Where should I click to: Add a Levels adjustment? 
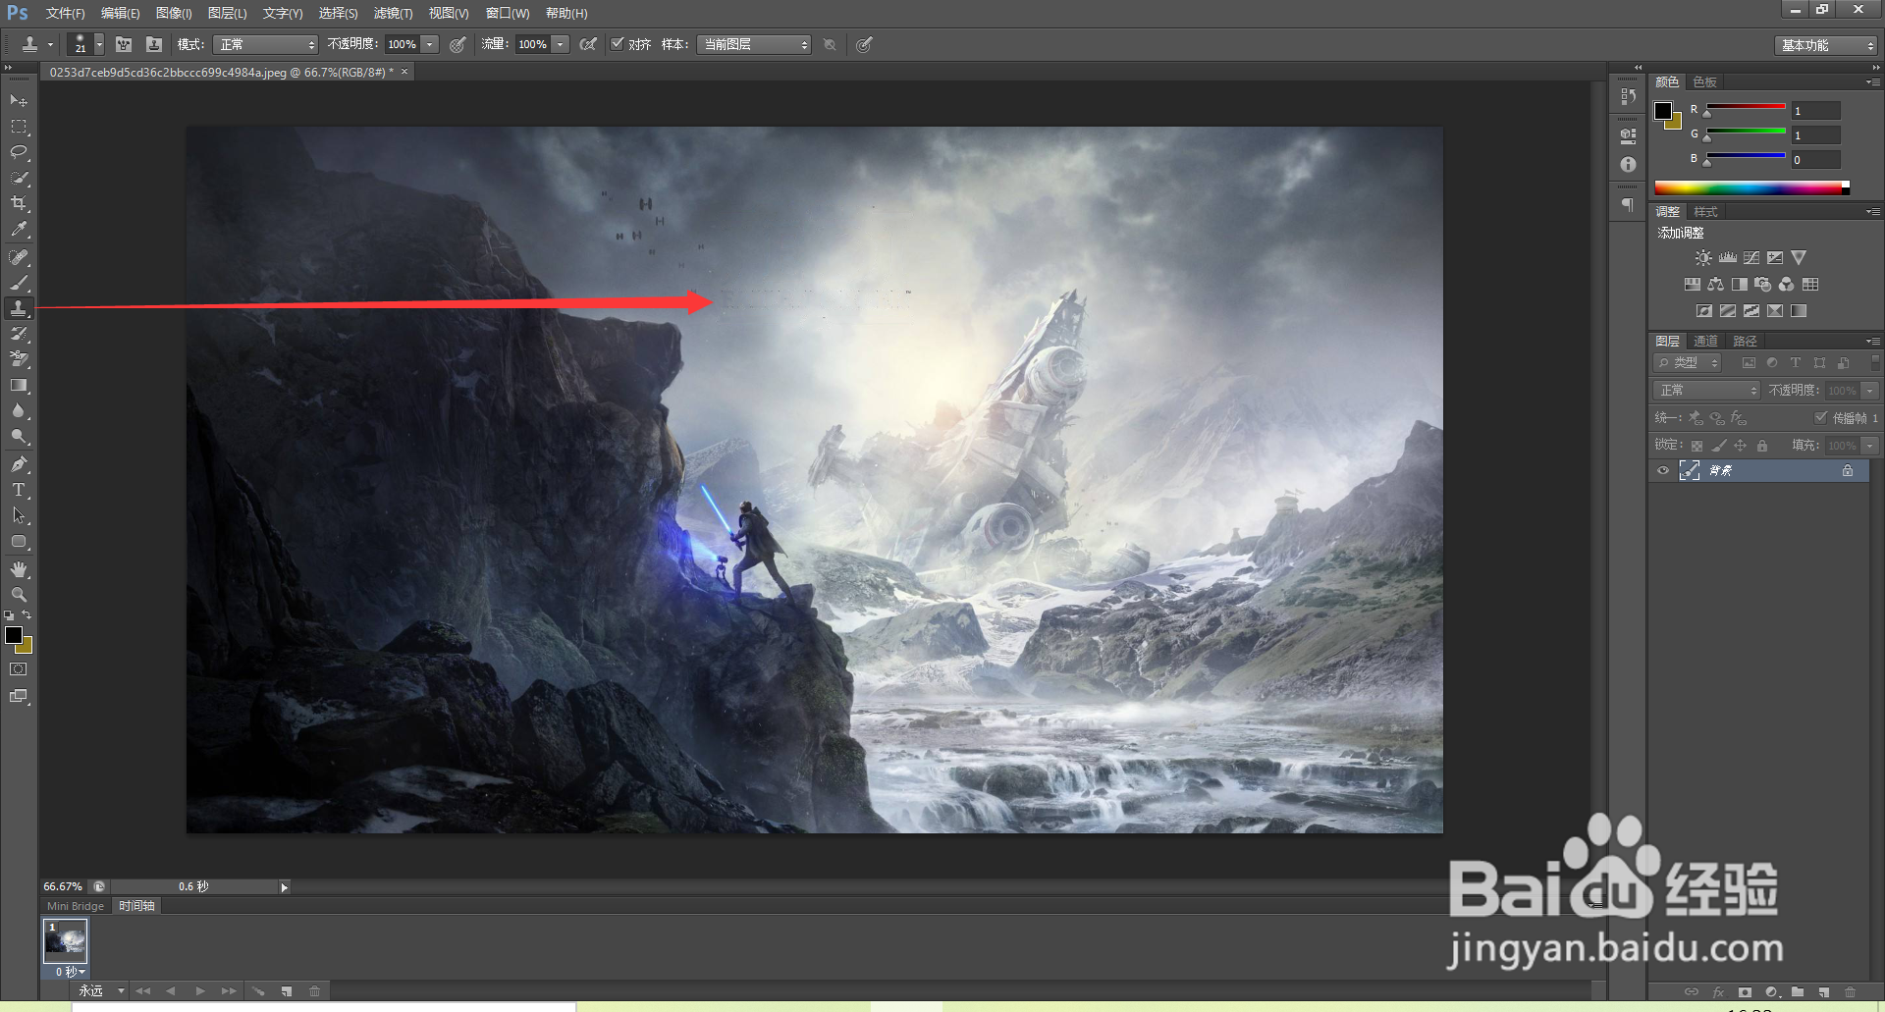pos(1727,258)
